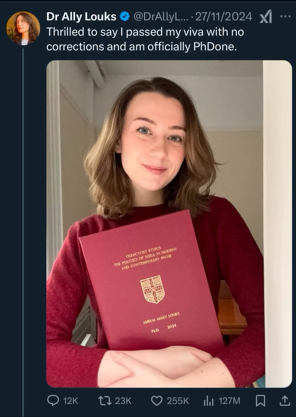Screen dimensions: 296x417
Task: Open the profile avatar picture
Action: (23, 28)
